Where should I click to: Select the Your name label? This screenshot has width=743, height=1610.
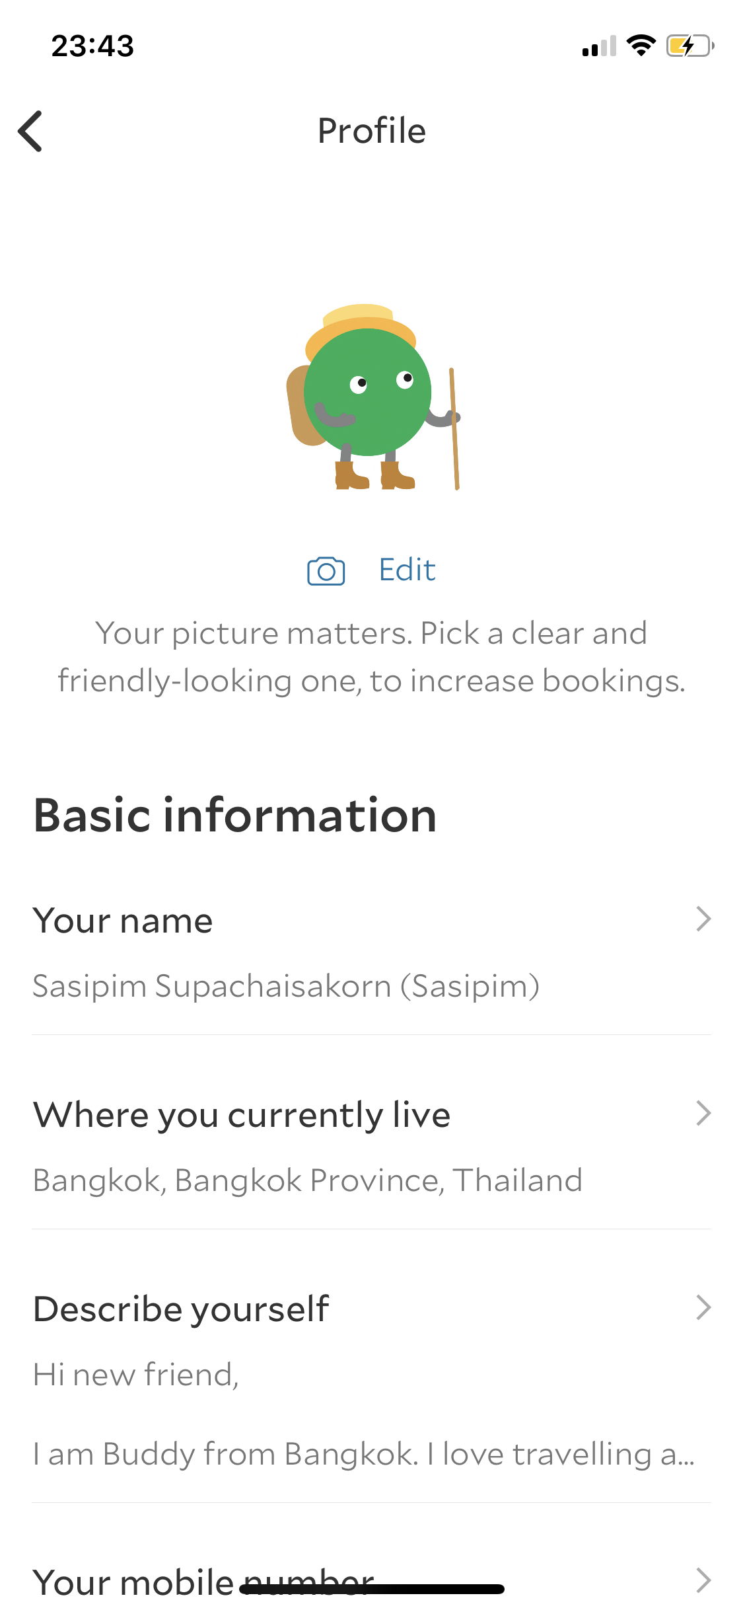123,921
